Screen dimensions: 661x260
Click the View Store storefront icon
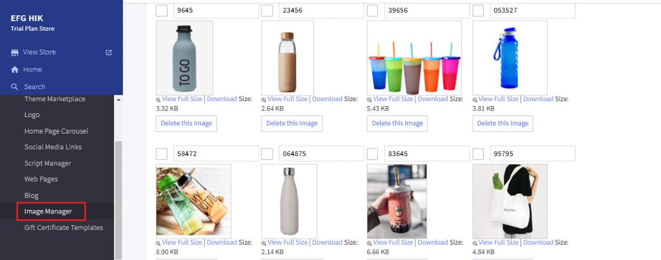[15, 52]
